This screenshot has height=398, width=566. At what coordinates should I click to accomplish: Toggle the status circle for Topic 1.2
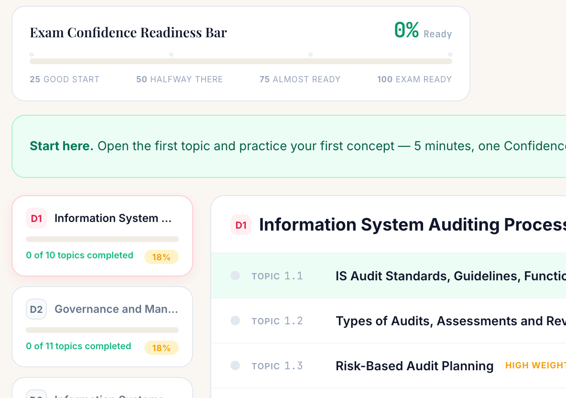click(235, 321)
